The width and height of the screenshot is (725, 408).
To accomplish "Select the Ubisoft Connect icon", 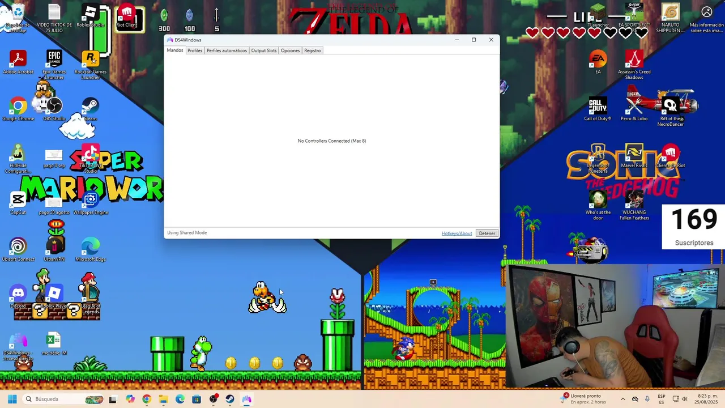I will pyautogui.click(x=18, y=250).
